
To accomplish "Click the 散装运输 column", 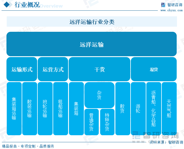I will point(30,109).
